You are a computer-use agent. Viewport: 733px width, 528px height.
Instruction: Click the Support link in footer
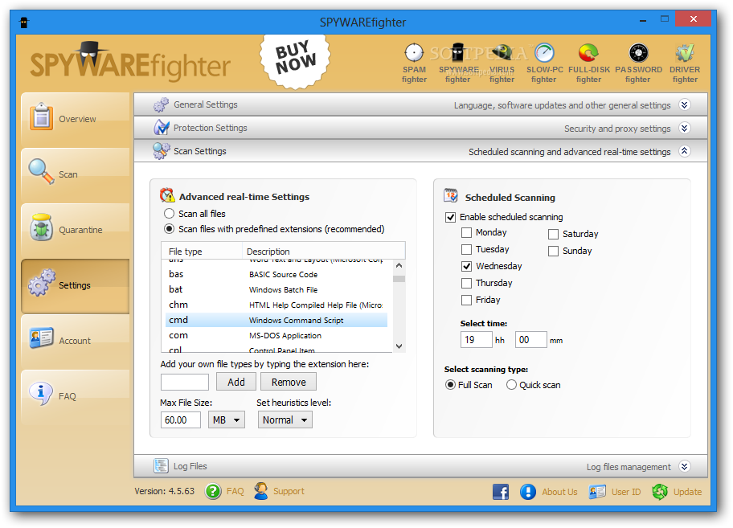click(289, 491)
